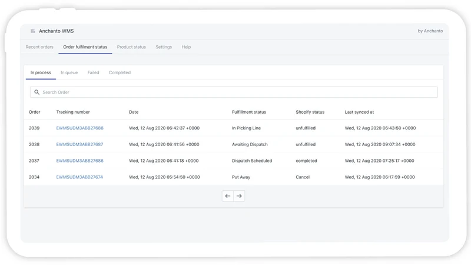Screen dimensions: 471x265
Task: Click the Anchanto WMS app icon
Action: (x=33, y=31)
